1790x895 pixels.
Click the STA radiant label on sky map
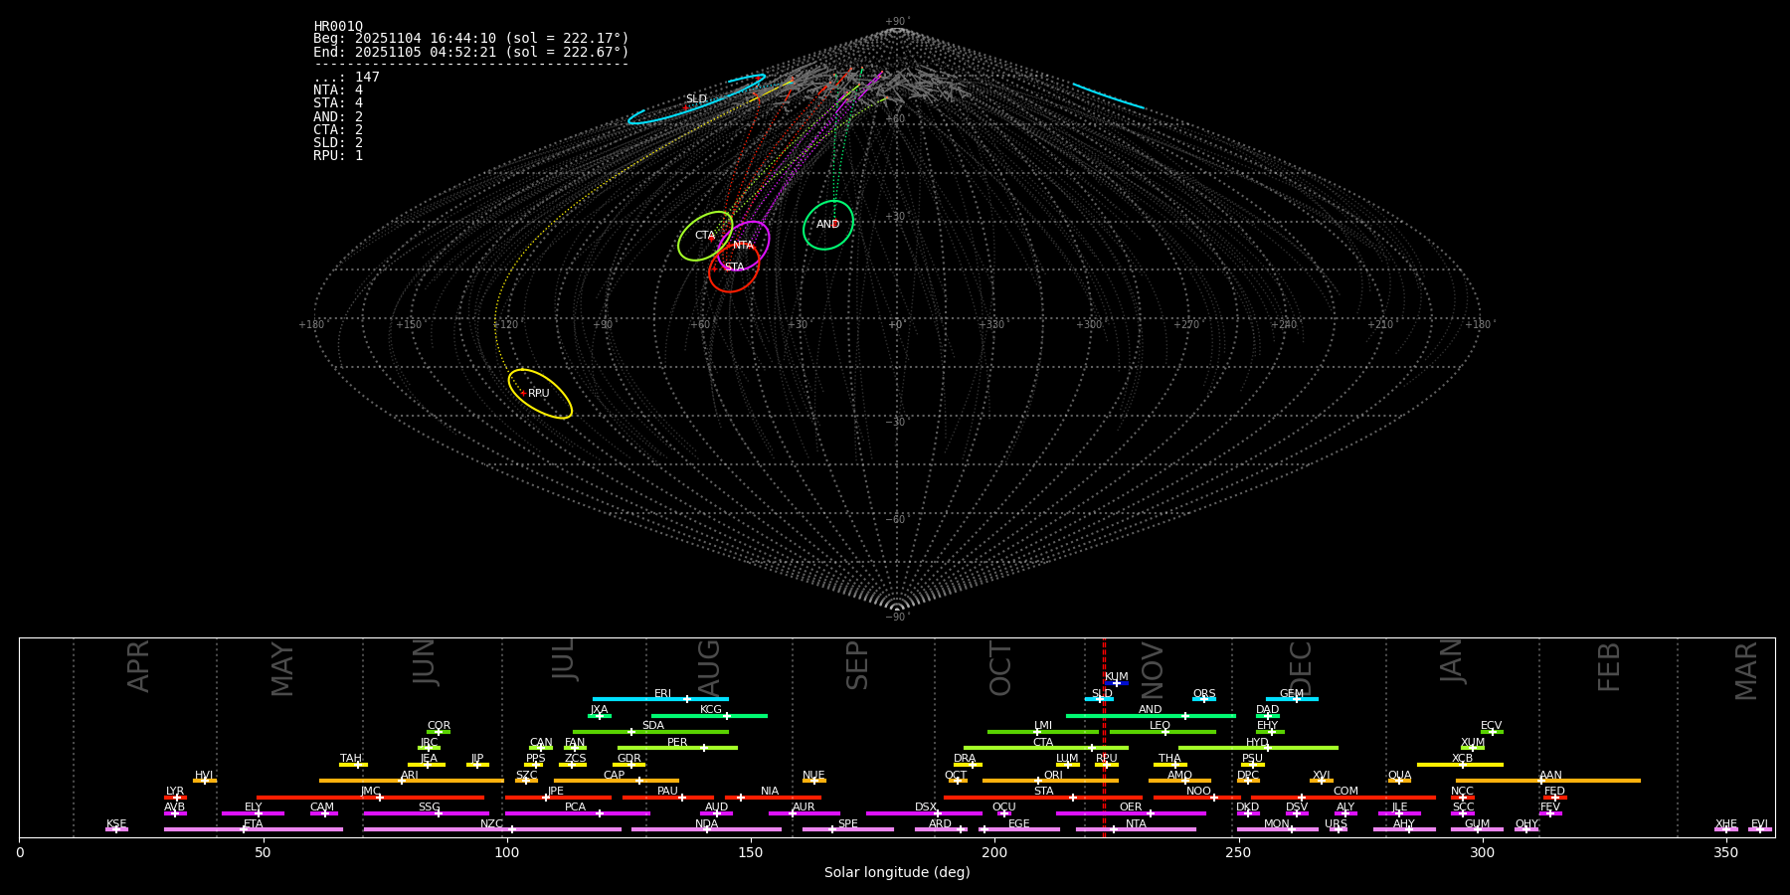[734, 268]
